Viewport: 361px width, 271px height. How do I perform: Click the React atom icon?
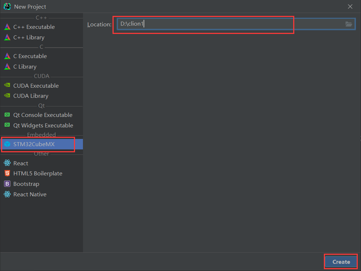[x=7, y=163]
